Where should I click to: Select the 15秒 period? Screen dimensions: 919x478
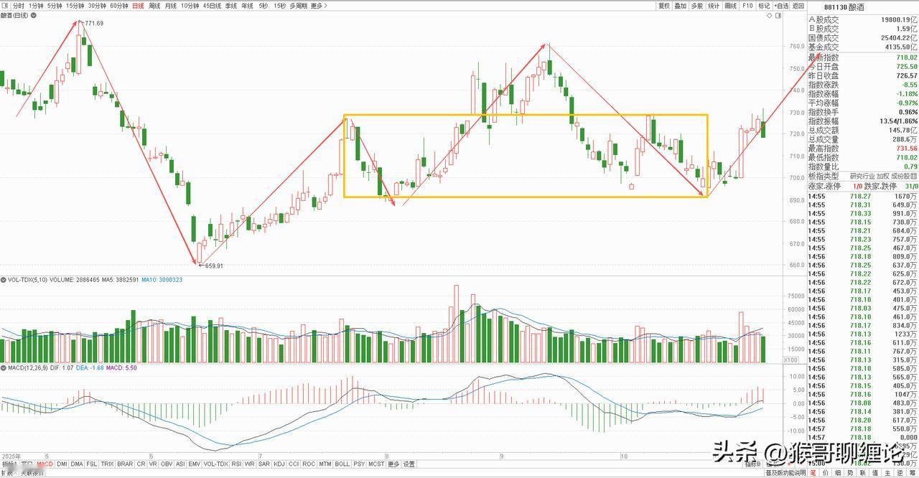[x=279, y=6]
